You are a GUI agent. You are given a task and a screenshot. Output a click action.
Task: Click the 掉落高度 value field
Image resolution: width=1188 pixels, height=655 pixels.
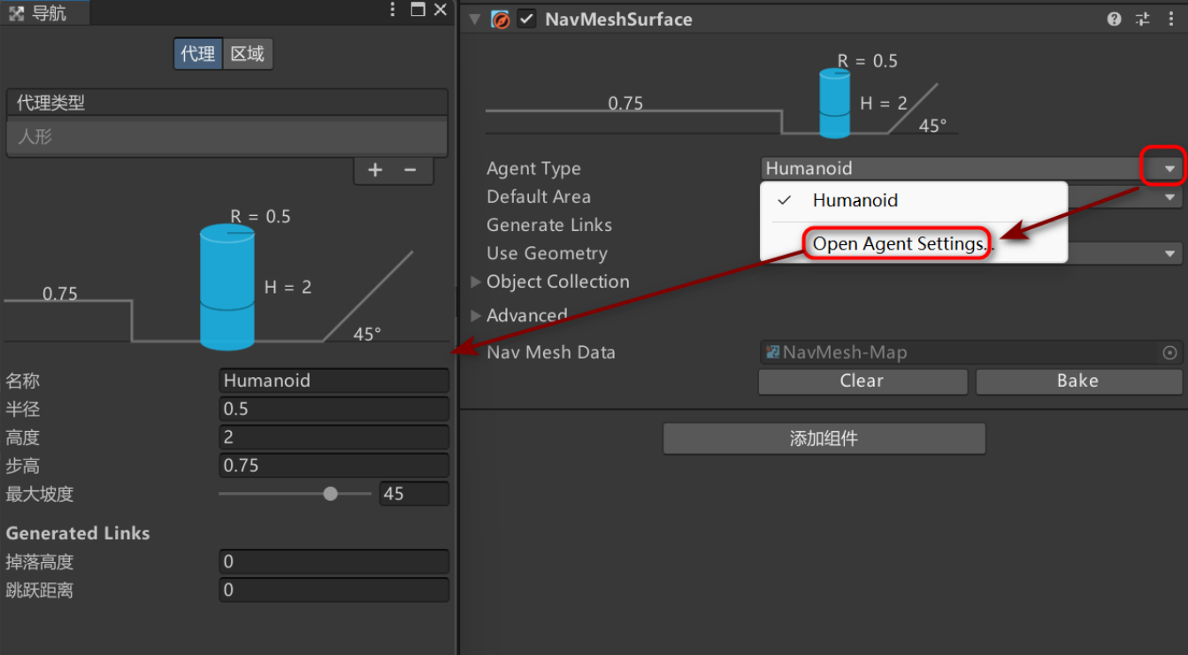coord(334,561)
